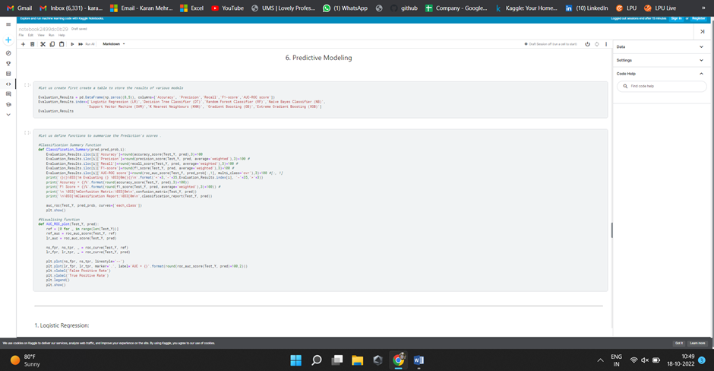Open the View menu

tap(41, 35)
